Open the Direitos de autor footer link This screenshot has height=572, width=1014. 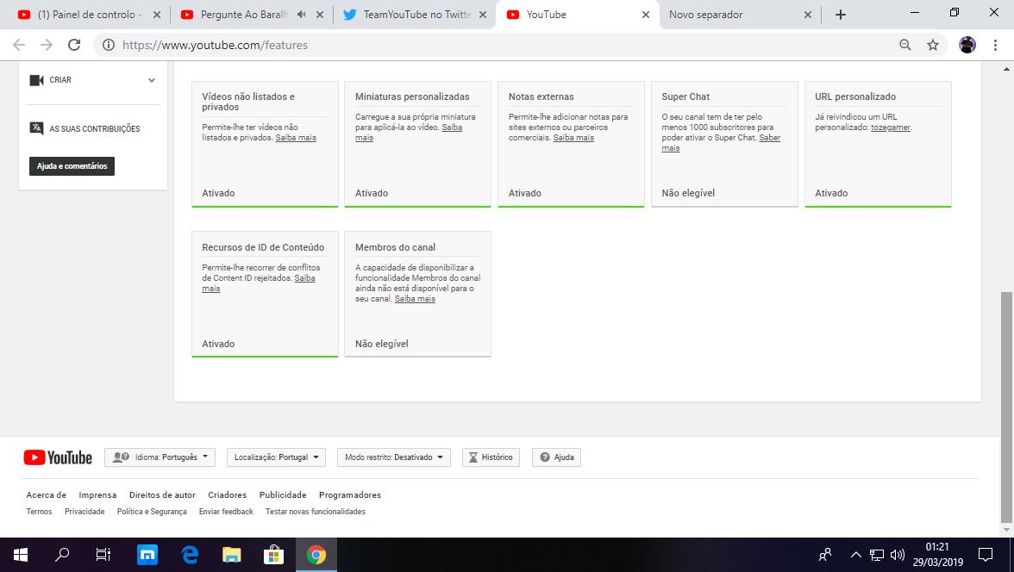click(162, 495)
